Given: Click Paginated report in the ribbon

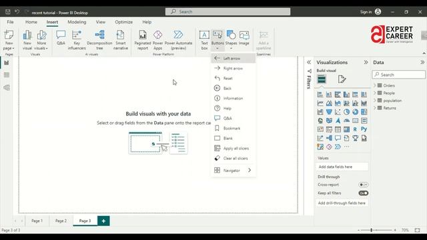Looking at the screenshot, I should click(x=142, y=40).
